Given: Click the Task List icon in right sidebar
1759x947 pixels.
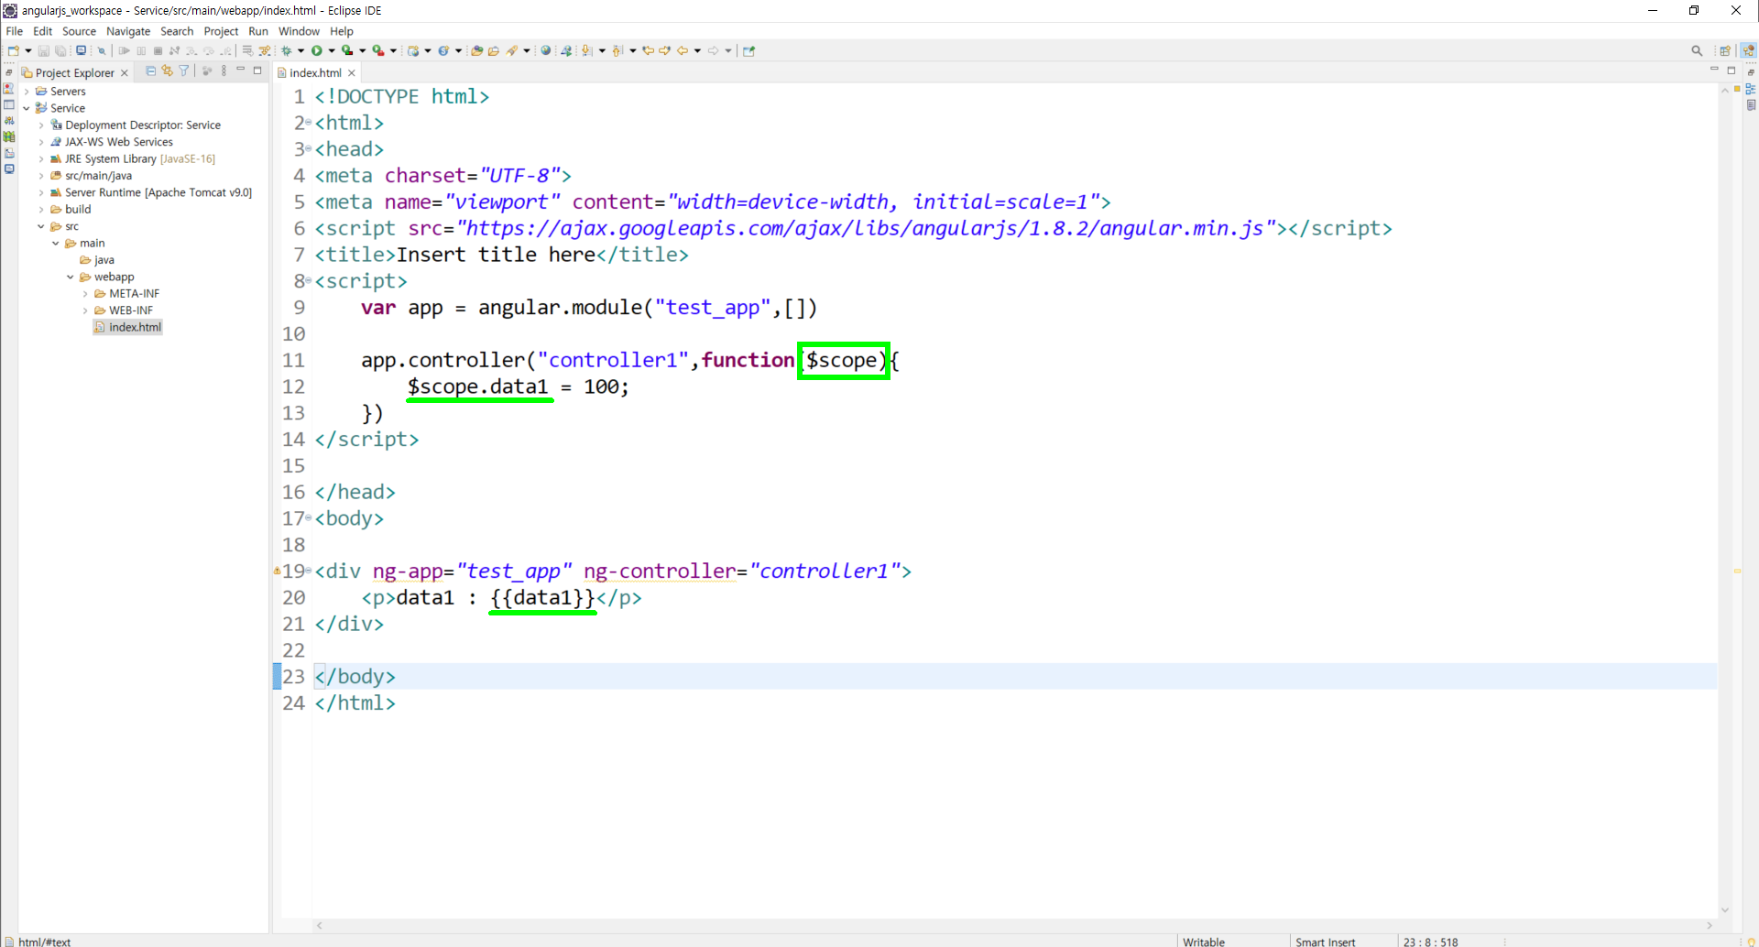Looking at the screenshot, I should [1751, 105].
